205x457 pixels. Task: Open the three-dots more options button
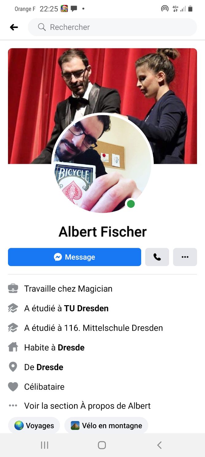click(185, 257)
